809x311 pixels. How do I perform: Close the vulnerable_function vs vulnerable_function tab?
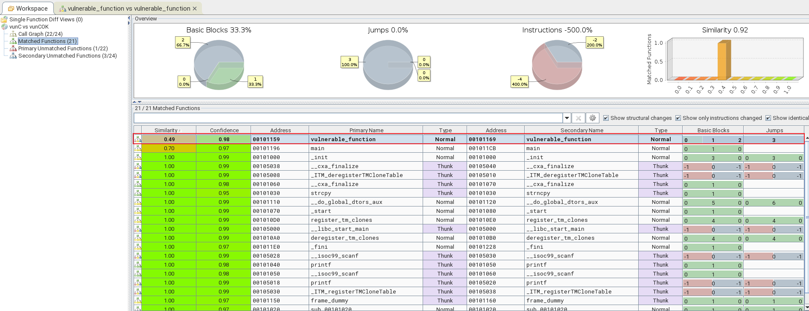(x=195, y=9)
